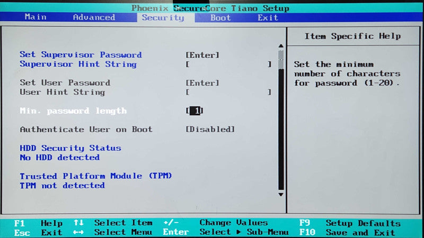Image resolution: width=424 pixels, height=238 pixels.
Task: Click the +/- Change Values legend
Action: tap(216, 223)
